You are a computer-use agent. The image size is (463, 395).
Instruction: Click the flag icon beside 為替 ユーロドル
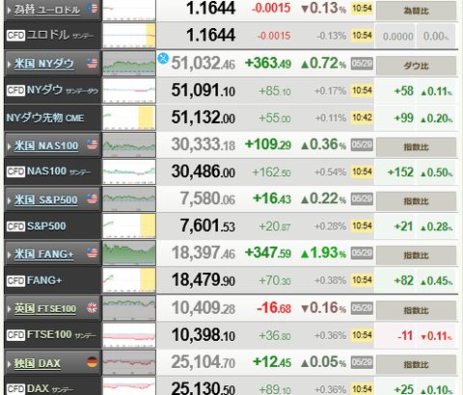click(x=93, y=8)
